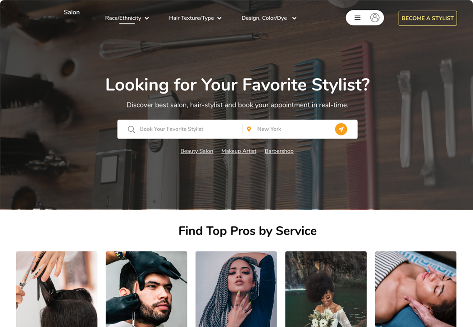
Task: Follow the Makeup Artist link
Action: click(239, 151)
